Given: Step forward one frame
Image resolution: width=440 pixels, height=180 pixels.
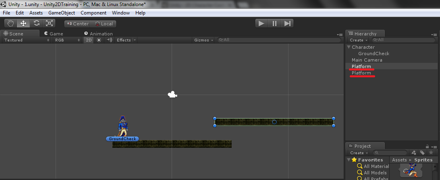Looking at the screenshot, I should point(287,23).
